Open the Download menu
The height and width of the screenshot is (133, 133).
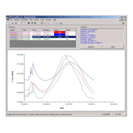tap(24, 20)
